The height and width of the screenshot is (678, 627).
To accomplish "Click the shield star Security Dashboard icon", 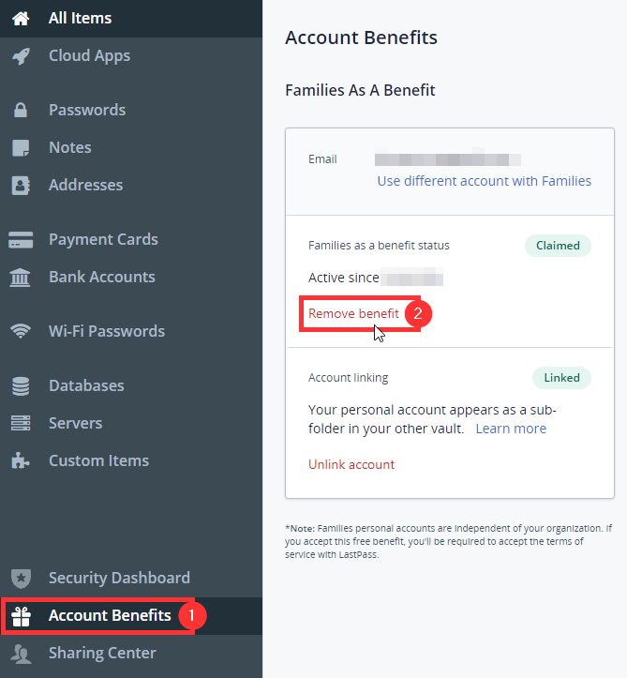I will point(21,578).
